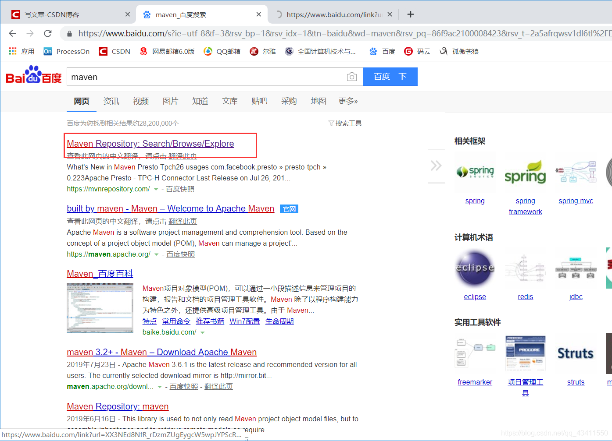Click the browser address bar URL

point(344,33)
